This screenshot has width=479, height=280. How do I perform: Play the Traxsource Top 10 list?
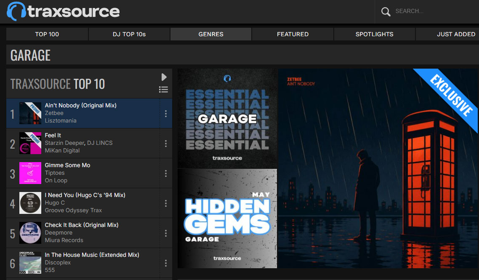pos(164,77)
